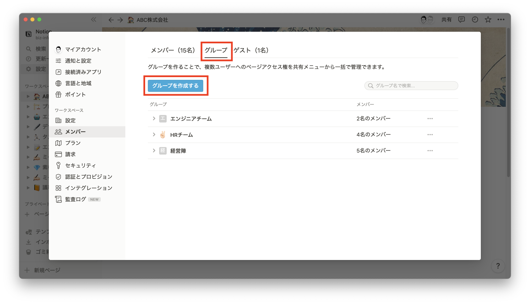Click the 請求 credit card icon
Viewport: 530px width, 304px height.
pos(58,154)
